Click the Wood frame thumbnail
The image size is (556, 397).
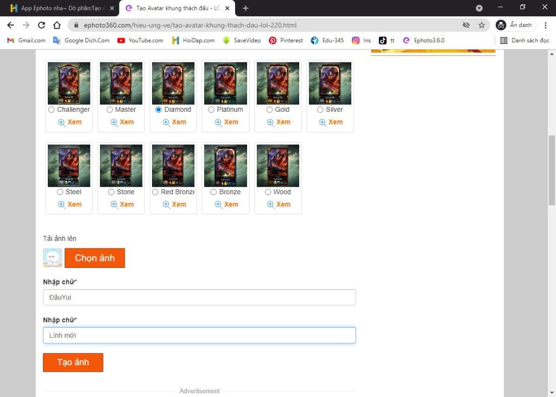pos(278,165)
